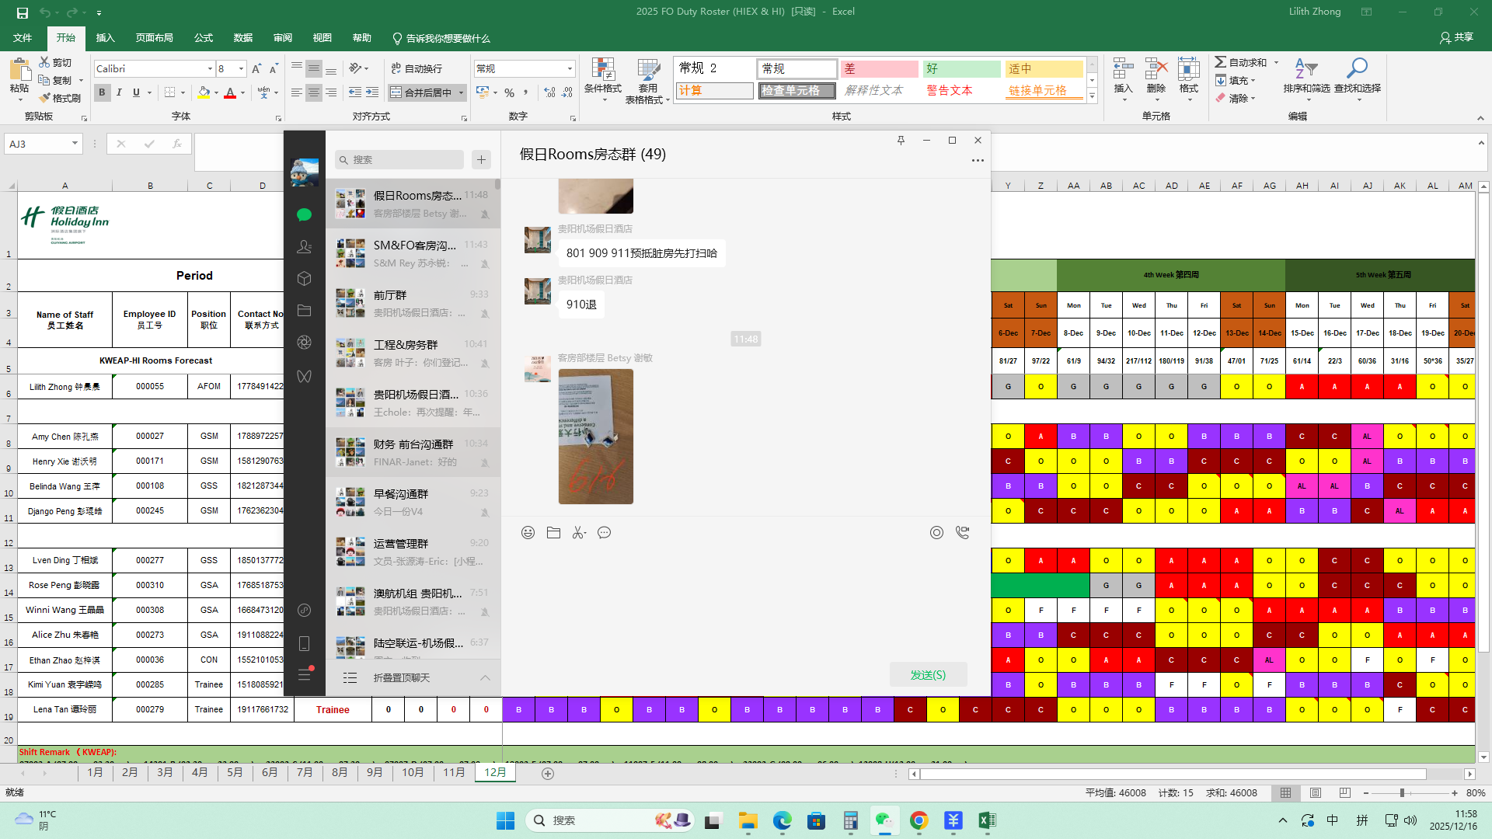1492x839 pixels.
Task: Click the WeChat 搜索 search field
Action: click(x=399, y=160)
